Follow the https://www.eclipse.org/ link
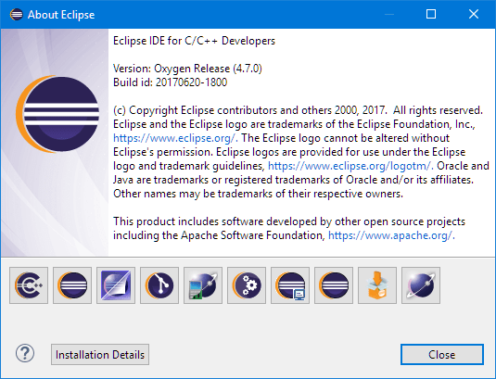Screen dimensions: 496x379 (175, 138)
